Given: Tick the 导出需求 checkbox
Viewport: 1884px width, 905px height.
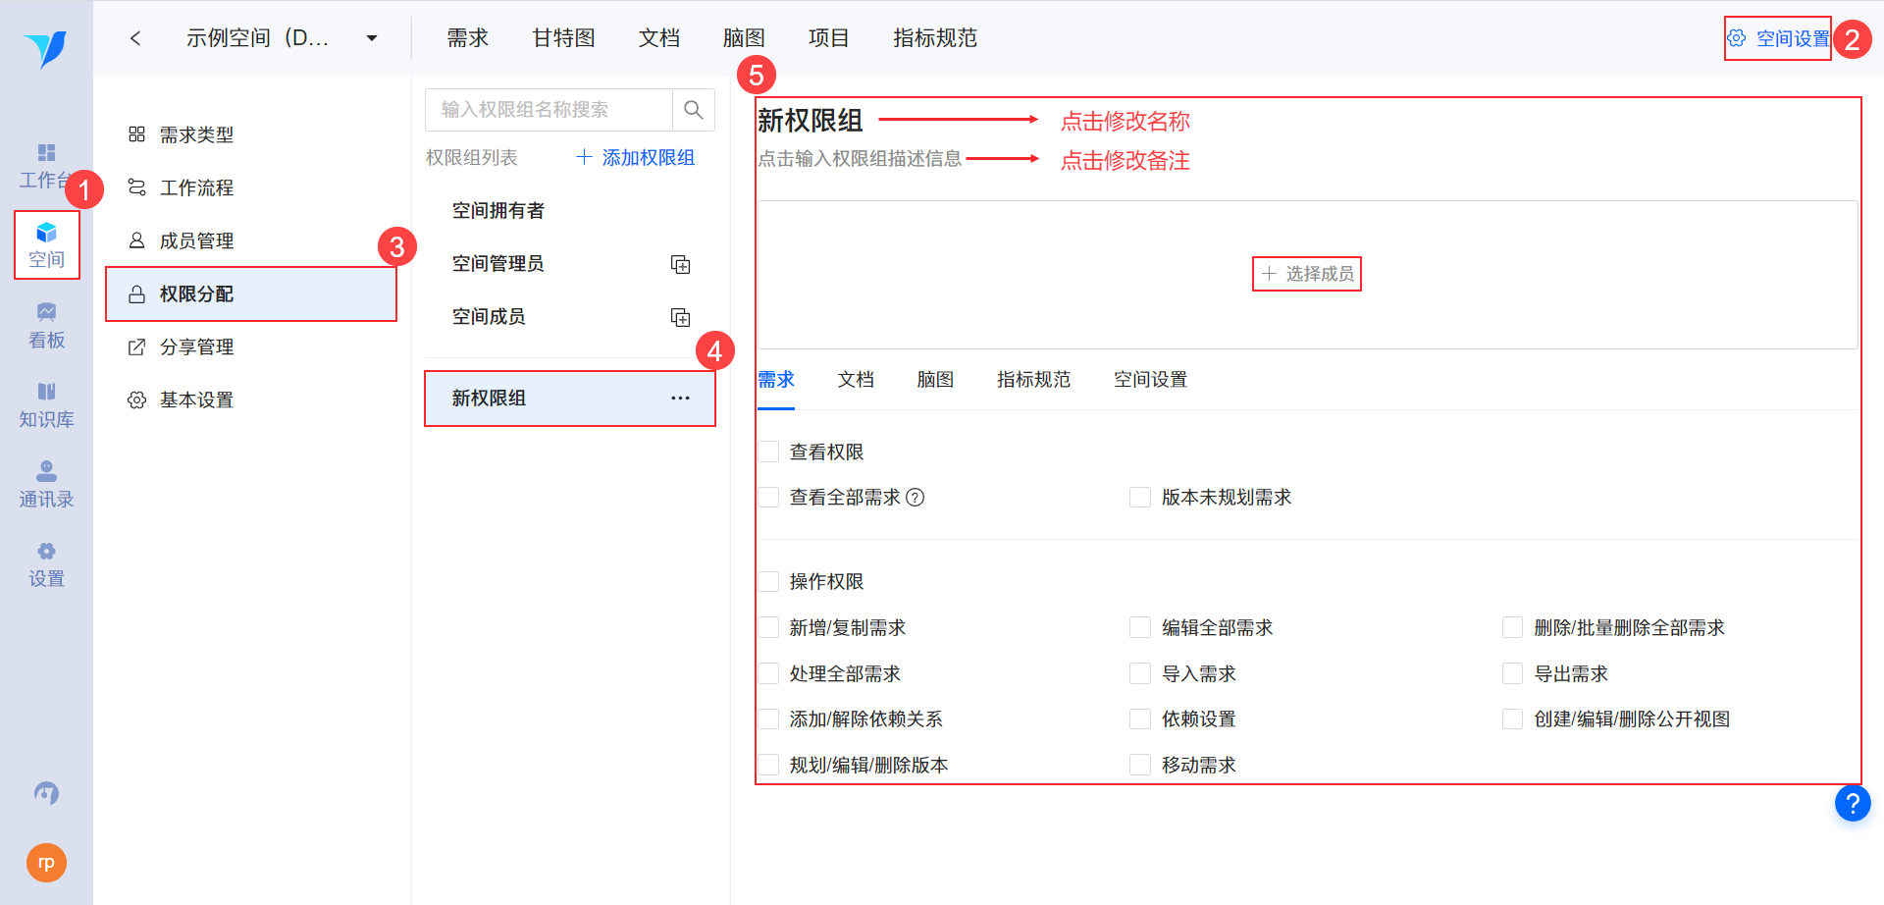Looking at the screenshot, I should click(1513, 674).
